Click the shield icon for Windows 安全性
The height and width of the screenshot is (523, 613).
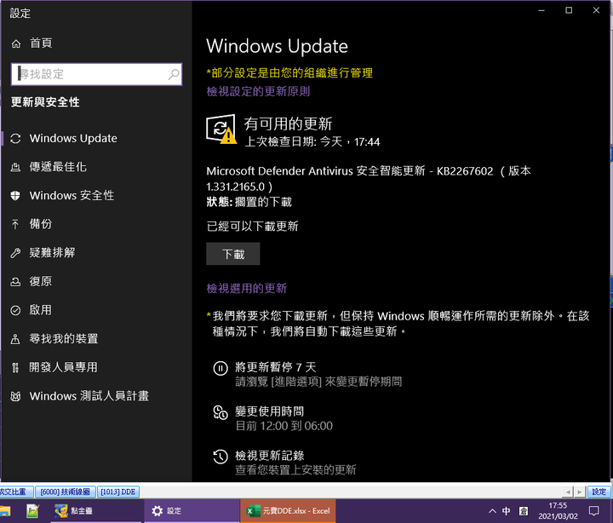[x=15, y=196]
